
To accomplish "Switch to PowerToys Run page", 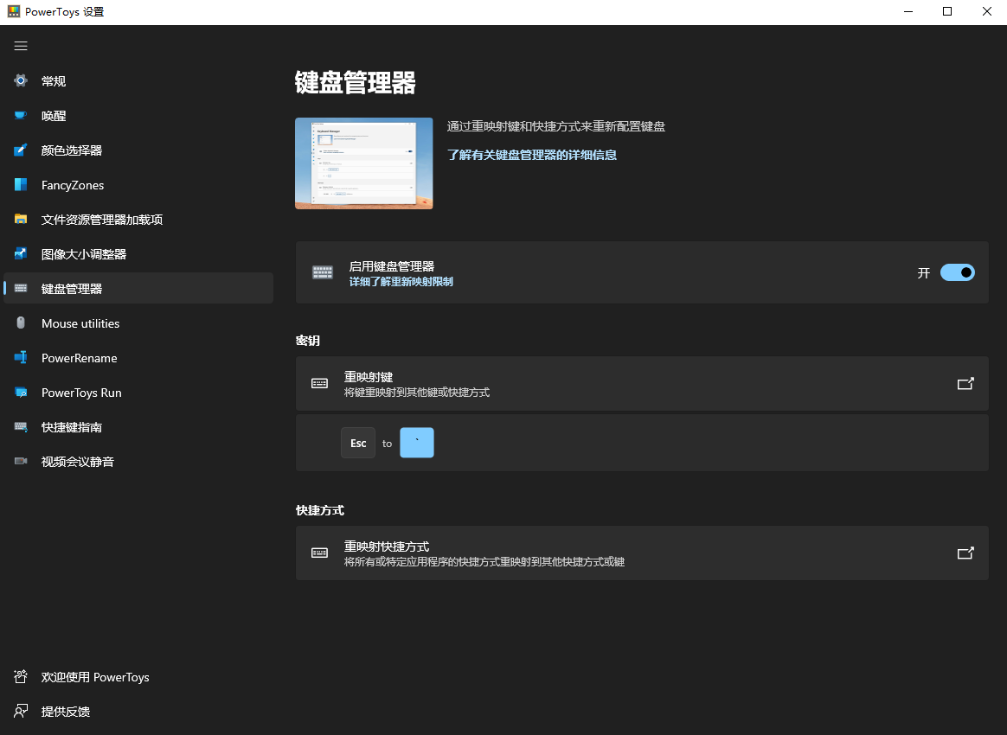I will tap(81, 393).
